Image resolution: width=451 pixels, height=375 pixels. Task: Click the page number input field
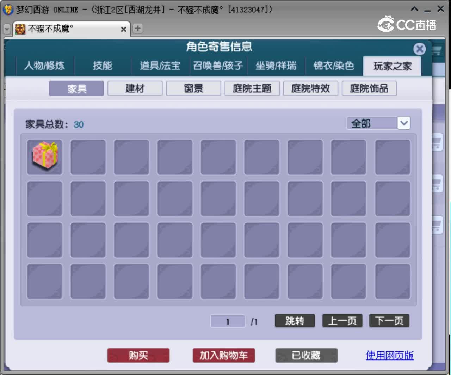pyautogui.click(x=228, y=321)
